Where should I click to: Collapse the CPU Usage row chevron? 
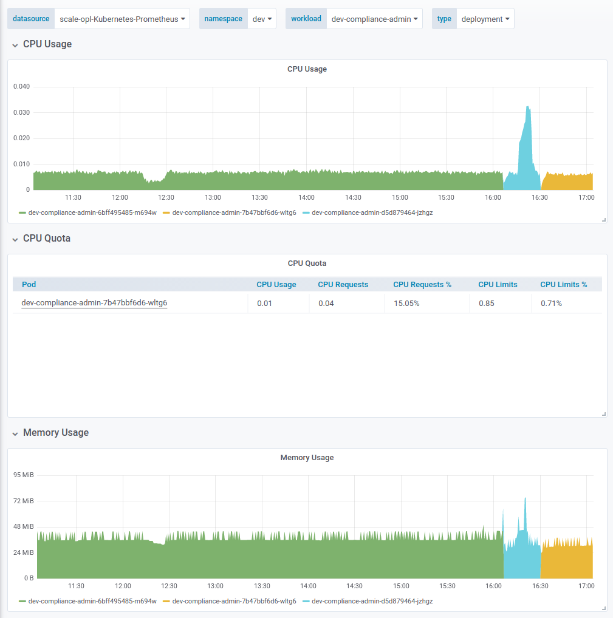click(15, 45)
